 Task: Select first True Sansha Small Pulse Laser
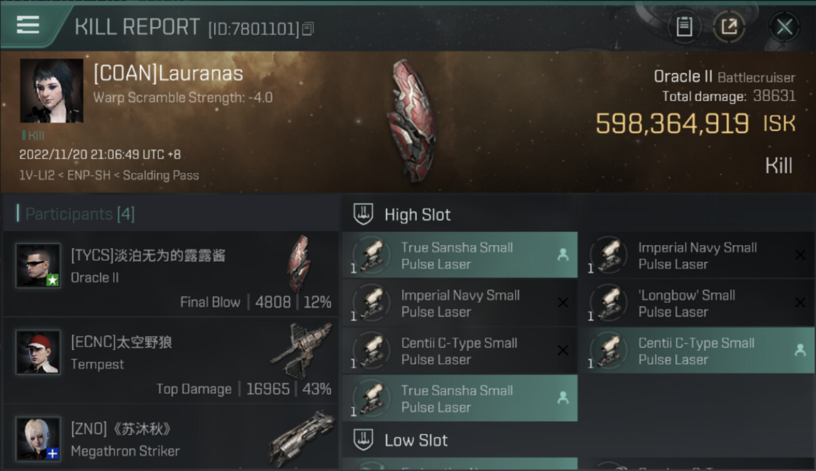pyautogui.click(x=459, y=256)
